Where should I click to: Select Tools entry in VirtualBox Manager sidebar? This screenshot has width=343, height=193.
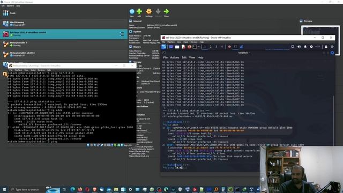click(x=63, y=13)
